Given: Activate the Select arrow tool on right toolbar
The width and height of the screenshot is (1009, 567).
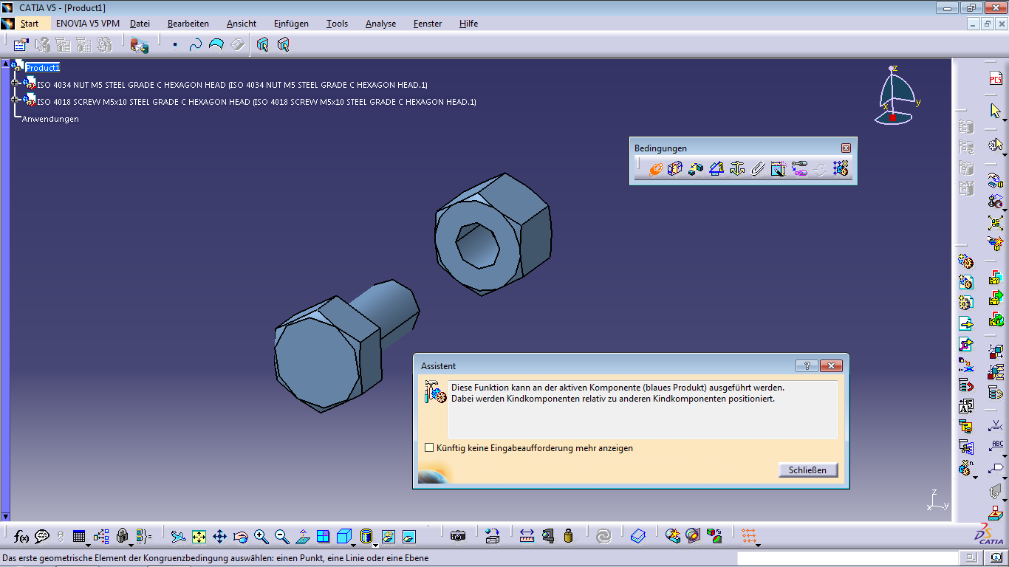Looking at the screenshot, I should point(996,111).
